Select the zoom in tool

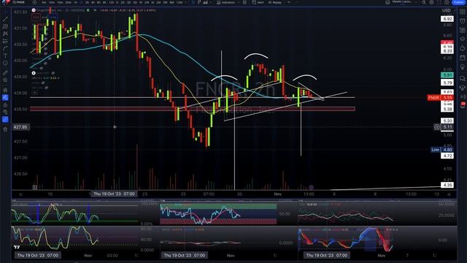[5, 80]
